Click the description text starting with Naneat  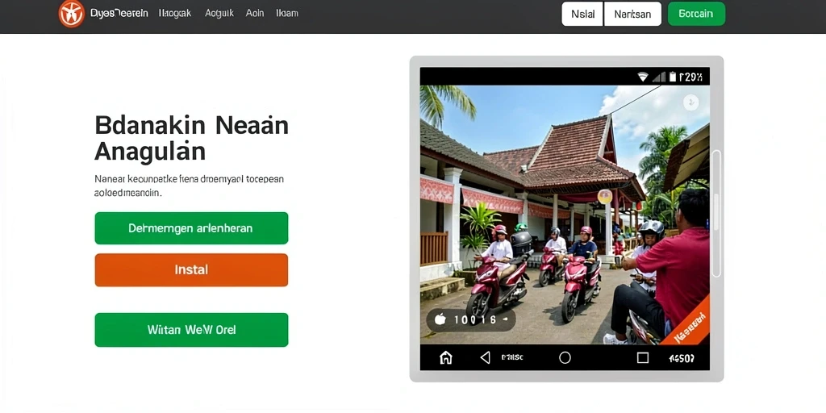tap(189, 186)
